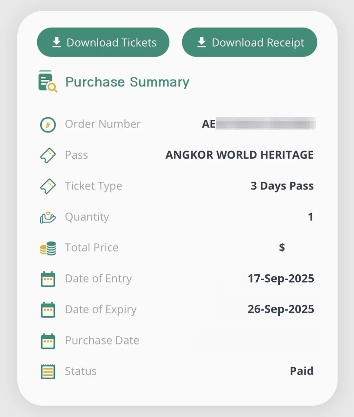The image size is (354, 417).
Task: Click the ticket icon beside Pass
Action: click(x=48, y=155)
